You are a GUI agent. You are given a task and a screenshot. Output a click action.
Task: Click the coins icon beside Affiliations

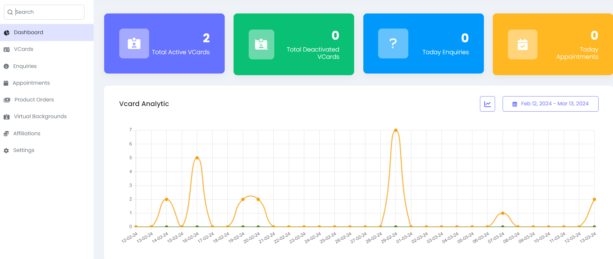click(x=6, y=134)
